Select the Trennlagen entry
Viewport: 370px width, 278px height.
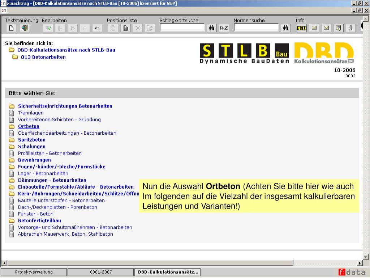pyautogui.click(x=31, y=113)
